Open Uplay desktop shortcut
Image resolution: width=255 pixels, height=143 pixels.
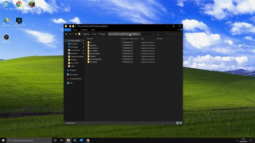[x=6, y=5]
